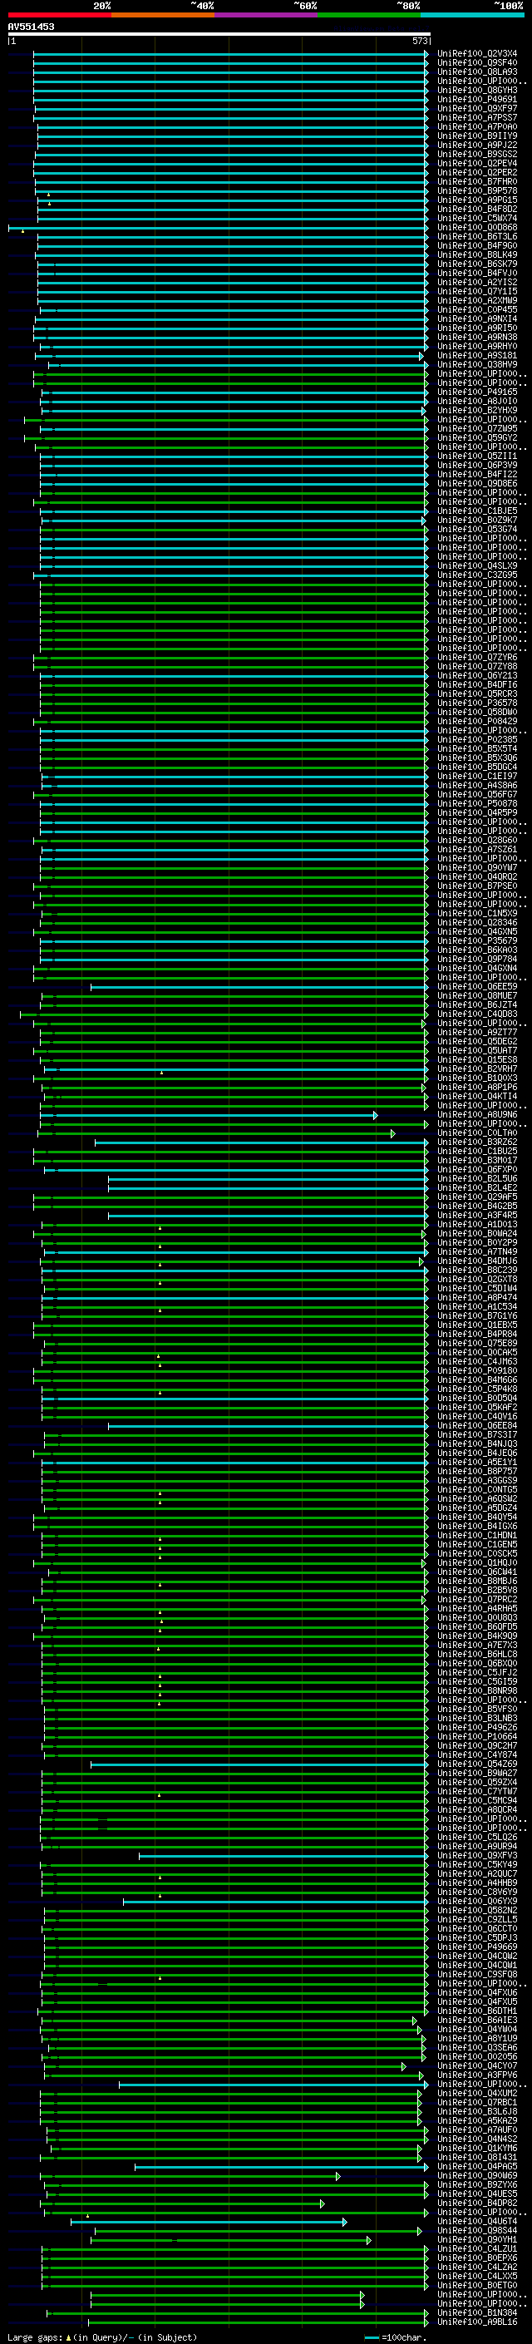This screenshot has width=532, height=2344.
Task: Click the green ~80% identity legend segment
Action: 369,15
